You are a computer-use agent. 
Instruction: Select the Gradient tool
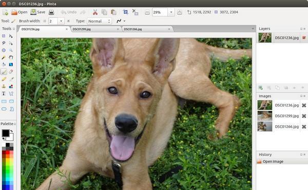point(11,64)
